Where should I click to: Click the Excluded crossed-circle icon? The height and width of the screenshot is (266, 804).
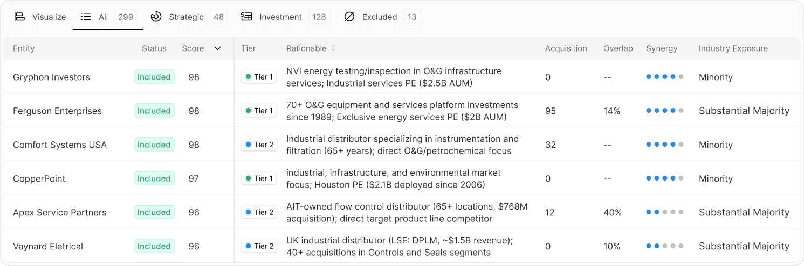click(349, 17)
